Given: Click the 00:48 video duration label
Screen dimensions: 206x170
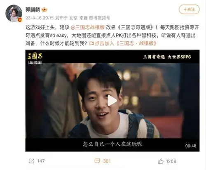Looking at the screenshot, I should 191,146.
